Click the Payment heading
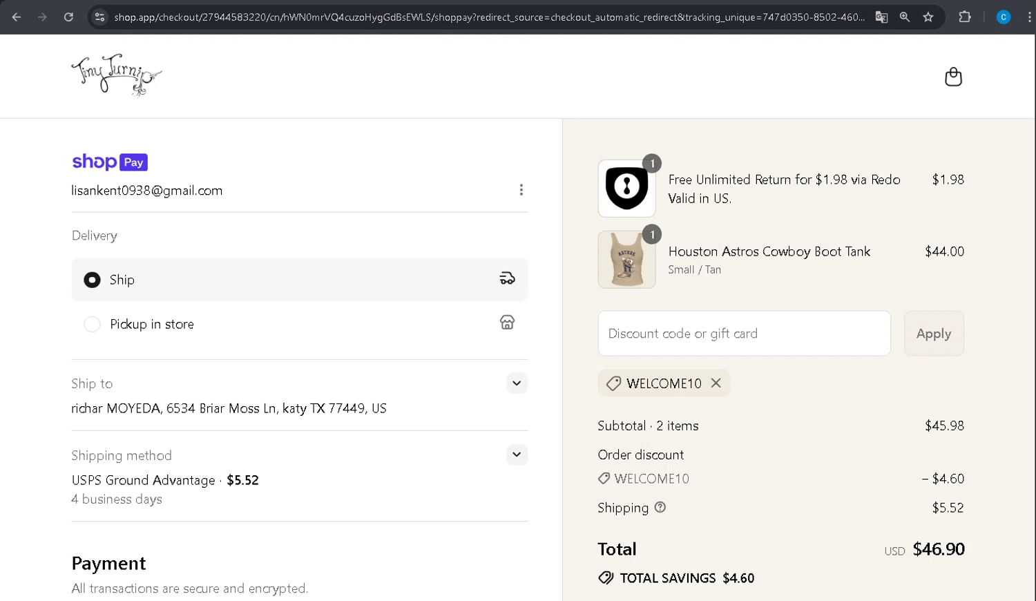Screen dimensions: 1036x601 108,564
